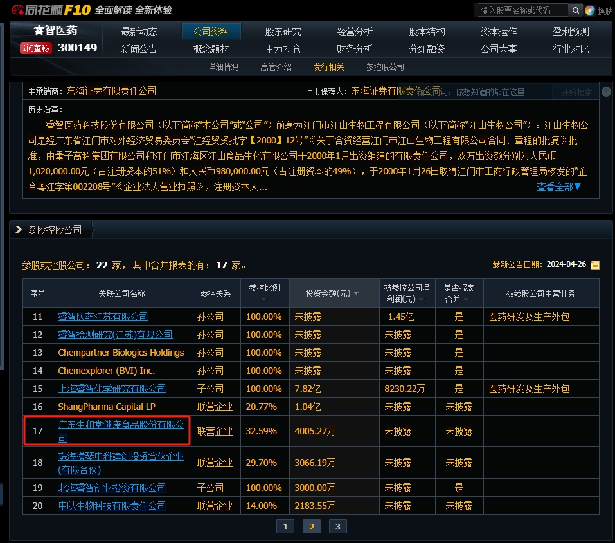This screenshot has width=615, height=543.
Task: Click the 参控关系 column header
Action: pyautogui.click(x=216, y=293)
